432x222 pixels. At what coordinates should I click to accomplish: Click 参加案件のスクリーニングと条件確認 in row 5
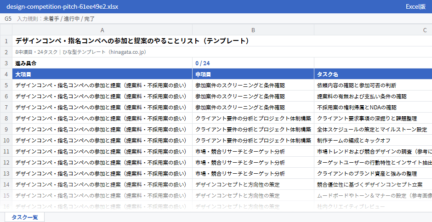(253, 85)
